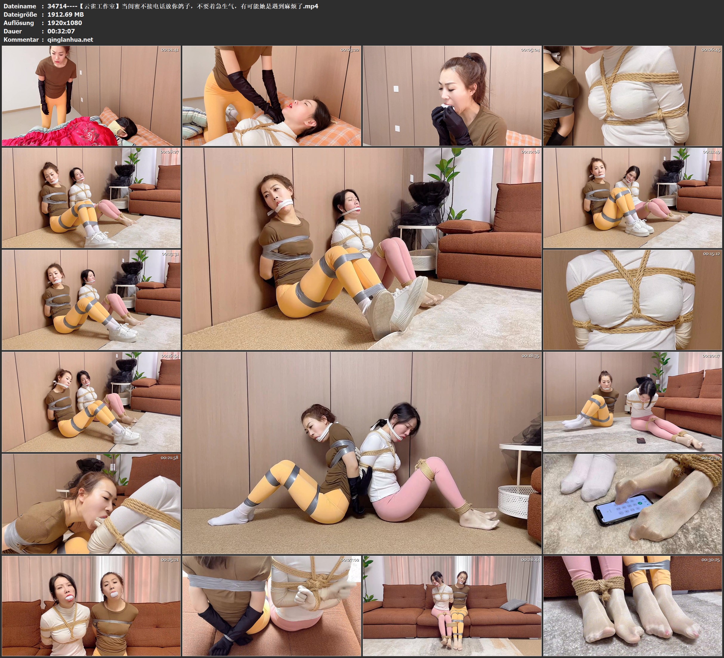Screen dimensions: 724x658
Task: Select the large frame timestamped 00:10:08
Action: [x=362, y=249]
